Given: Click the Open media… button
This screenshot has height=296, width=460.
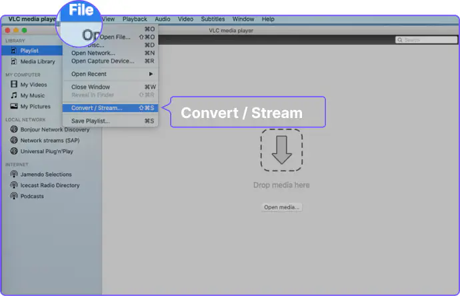Looking at the screenshot, I should click(x=281, y=207).
